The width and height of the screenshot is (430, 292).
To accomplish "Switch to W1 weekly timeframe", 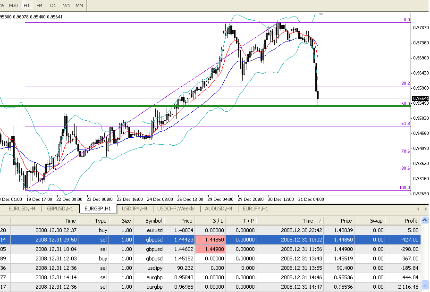I will click(67, 5).
